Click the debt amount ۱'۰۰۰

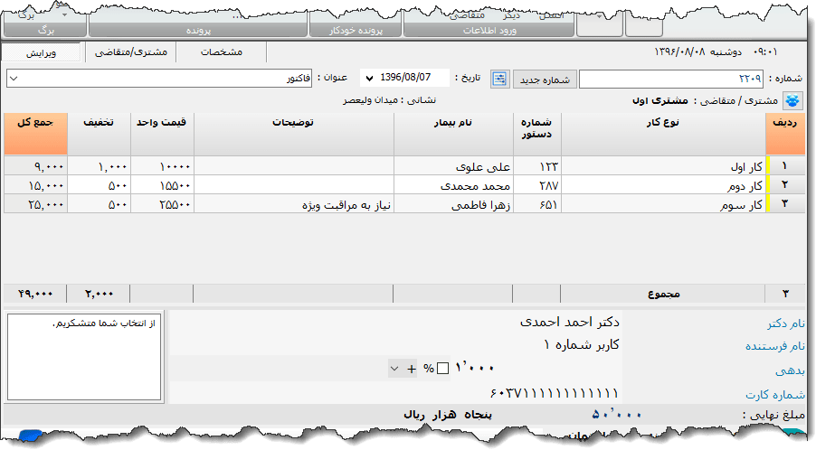(x=475, y=368)
